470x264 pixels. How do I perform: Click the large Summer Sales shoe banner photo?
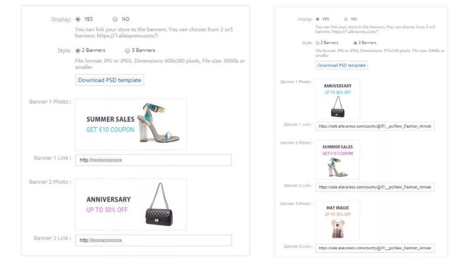click(131, 124)
